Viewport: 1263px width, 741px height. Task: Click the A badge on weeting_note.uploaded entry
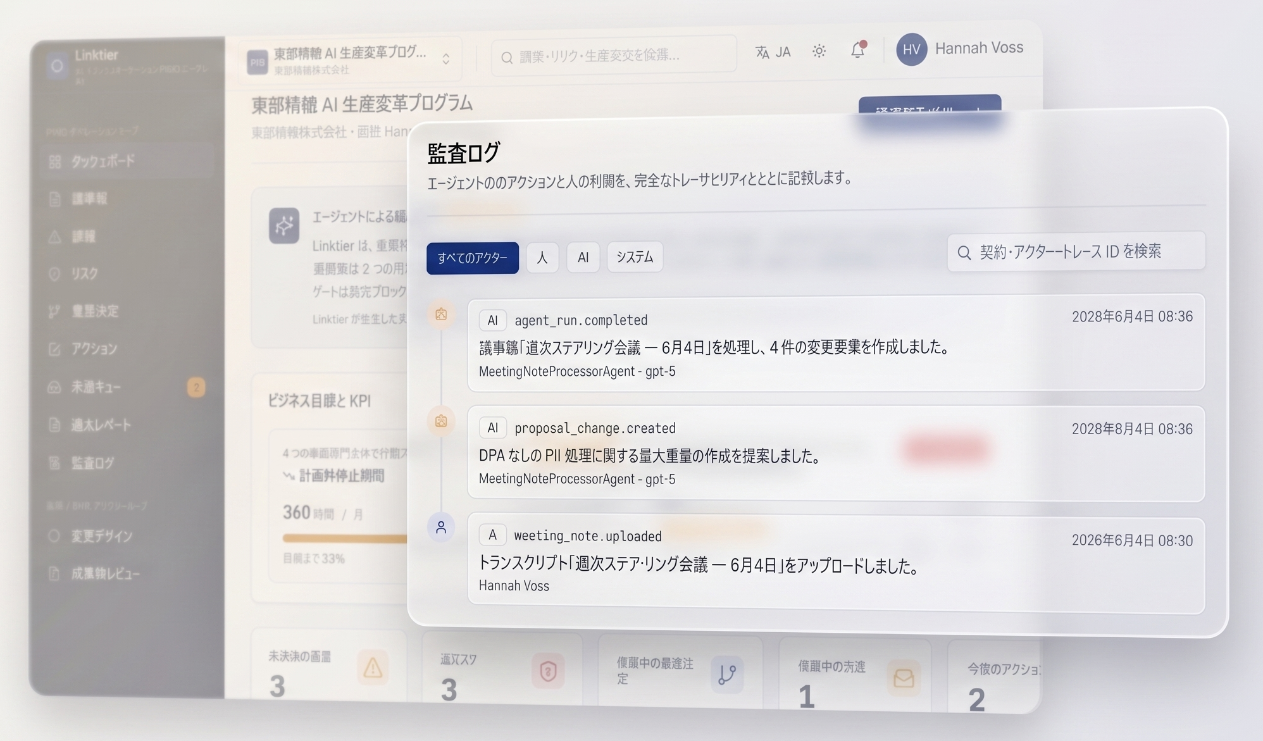coord(492,535)
